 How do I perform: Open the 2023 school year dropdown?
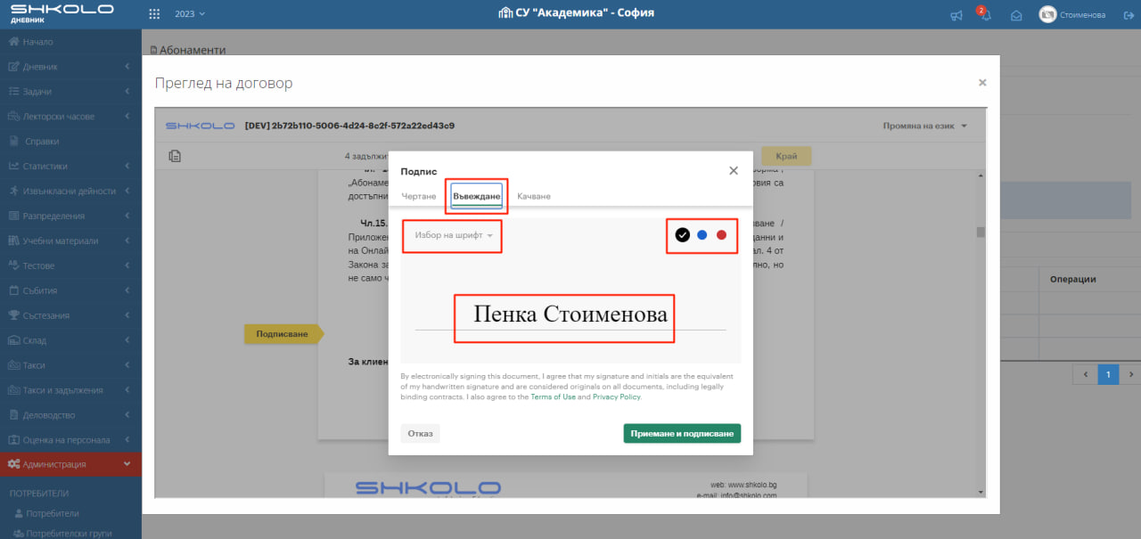(x=189, y=14)
